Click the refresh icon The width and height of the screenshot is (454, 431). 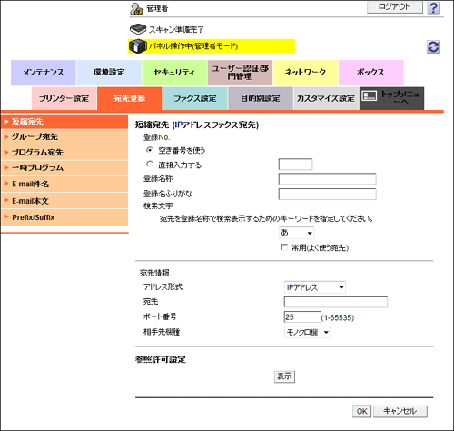(433, 47)
